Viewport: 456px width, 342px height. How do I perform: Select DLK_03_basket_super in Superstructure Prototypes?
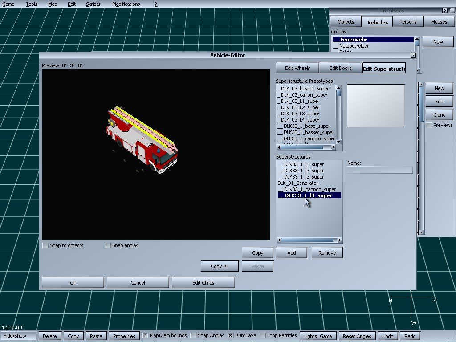click(x=305, y=89)
